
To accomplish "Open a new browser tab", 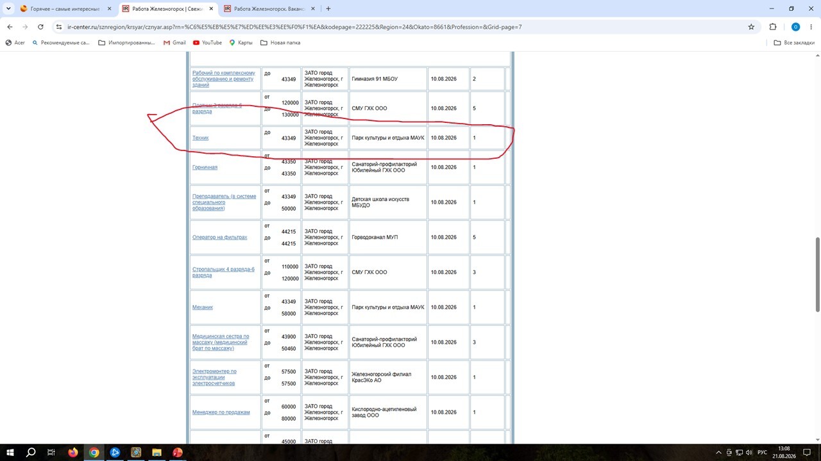I will point(328,9).
